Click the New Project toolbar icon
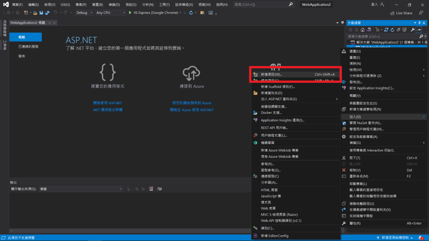Image resolution: width=429 pixels, height=241 pixels. (26, 13)
